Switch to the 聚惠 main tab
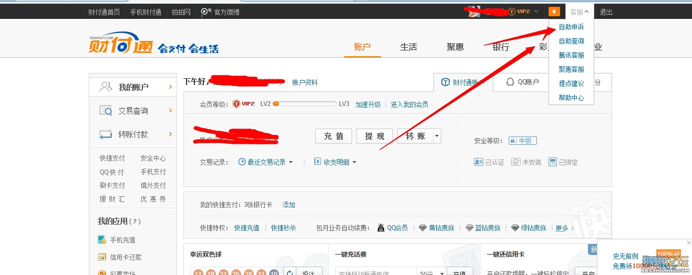This screenshot has height=275, width=692. pyautogui.click(x=455, y=47)
